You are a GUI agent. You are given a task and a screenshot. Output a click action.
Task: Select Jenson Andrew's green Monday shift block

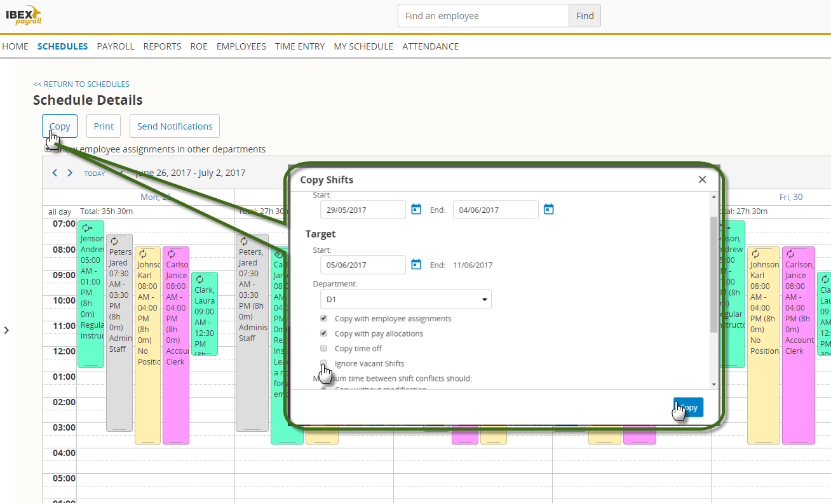[x=90, y=294]
